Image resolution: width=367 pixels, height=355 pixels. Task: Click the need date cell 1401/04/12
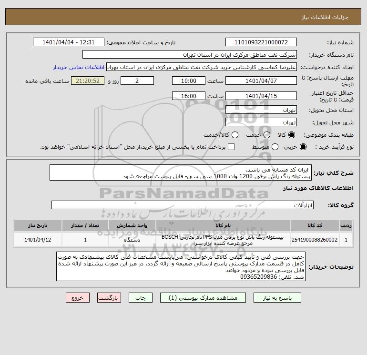(x=38, y=240)
